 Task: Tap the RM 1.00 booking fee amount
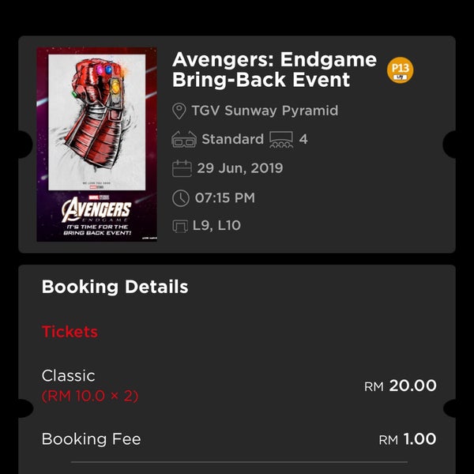coord(408,439)
